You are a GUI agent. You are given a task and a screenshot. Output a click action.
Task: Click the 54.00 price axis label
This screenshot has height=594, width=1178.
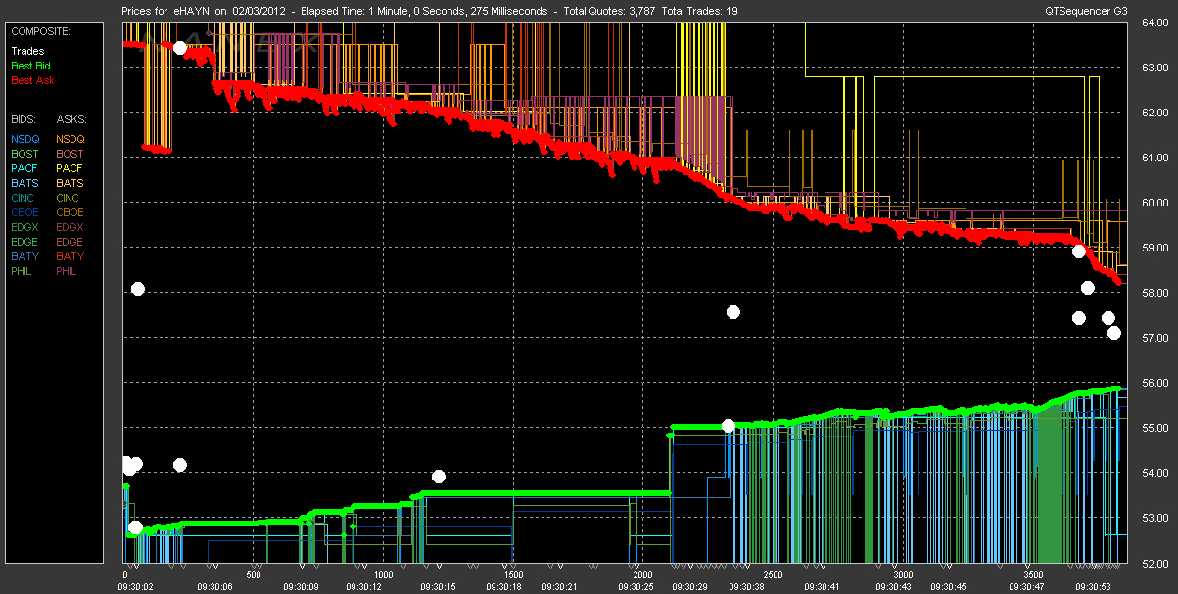[1155, 473]
